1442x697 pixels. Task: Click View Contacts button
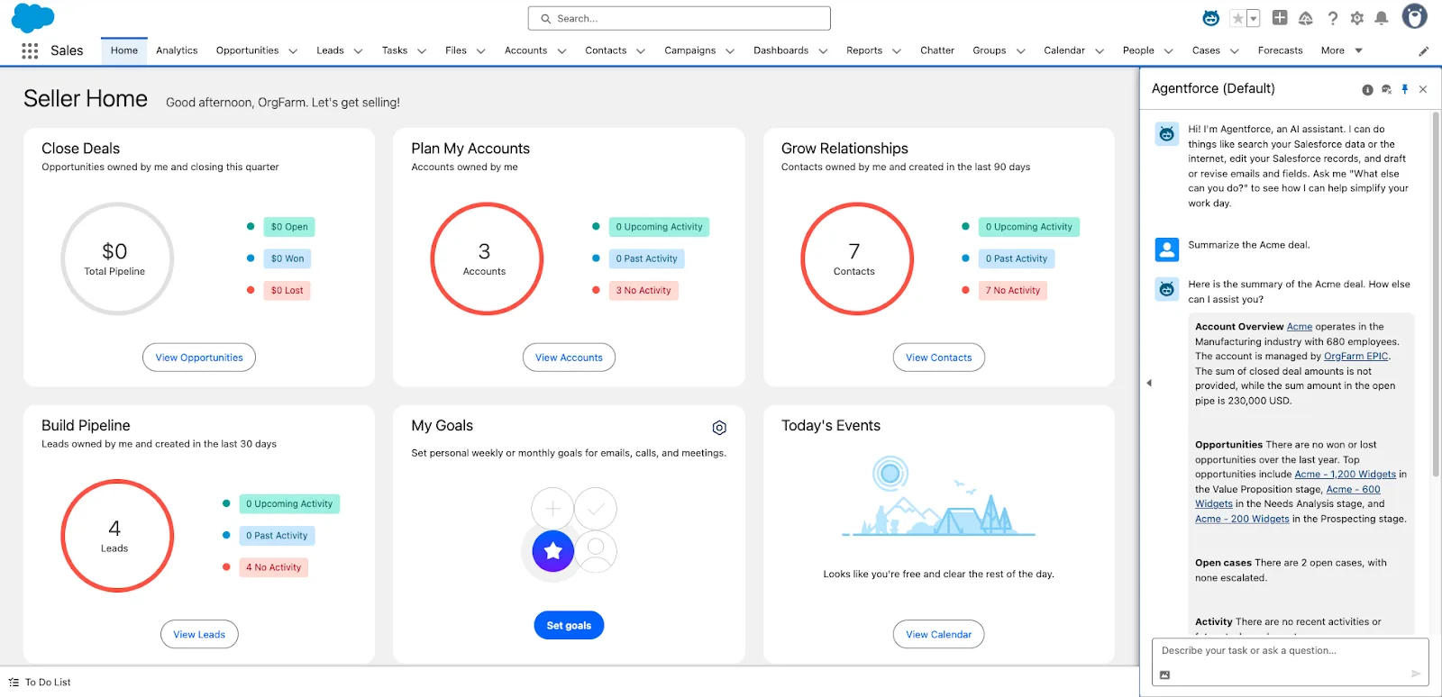(x=938, y=358)
